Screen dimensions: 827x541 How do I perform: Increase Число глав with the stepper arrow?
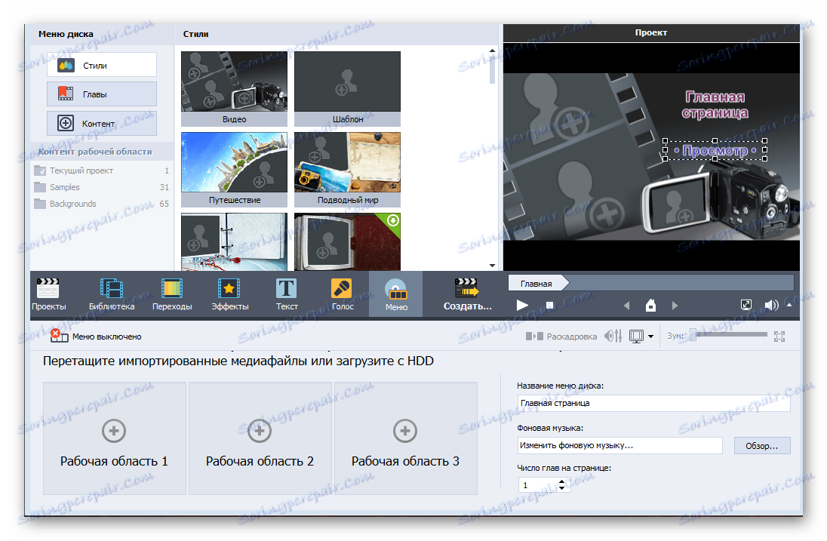561,481
